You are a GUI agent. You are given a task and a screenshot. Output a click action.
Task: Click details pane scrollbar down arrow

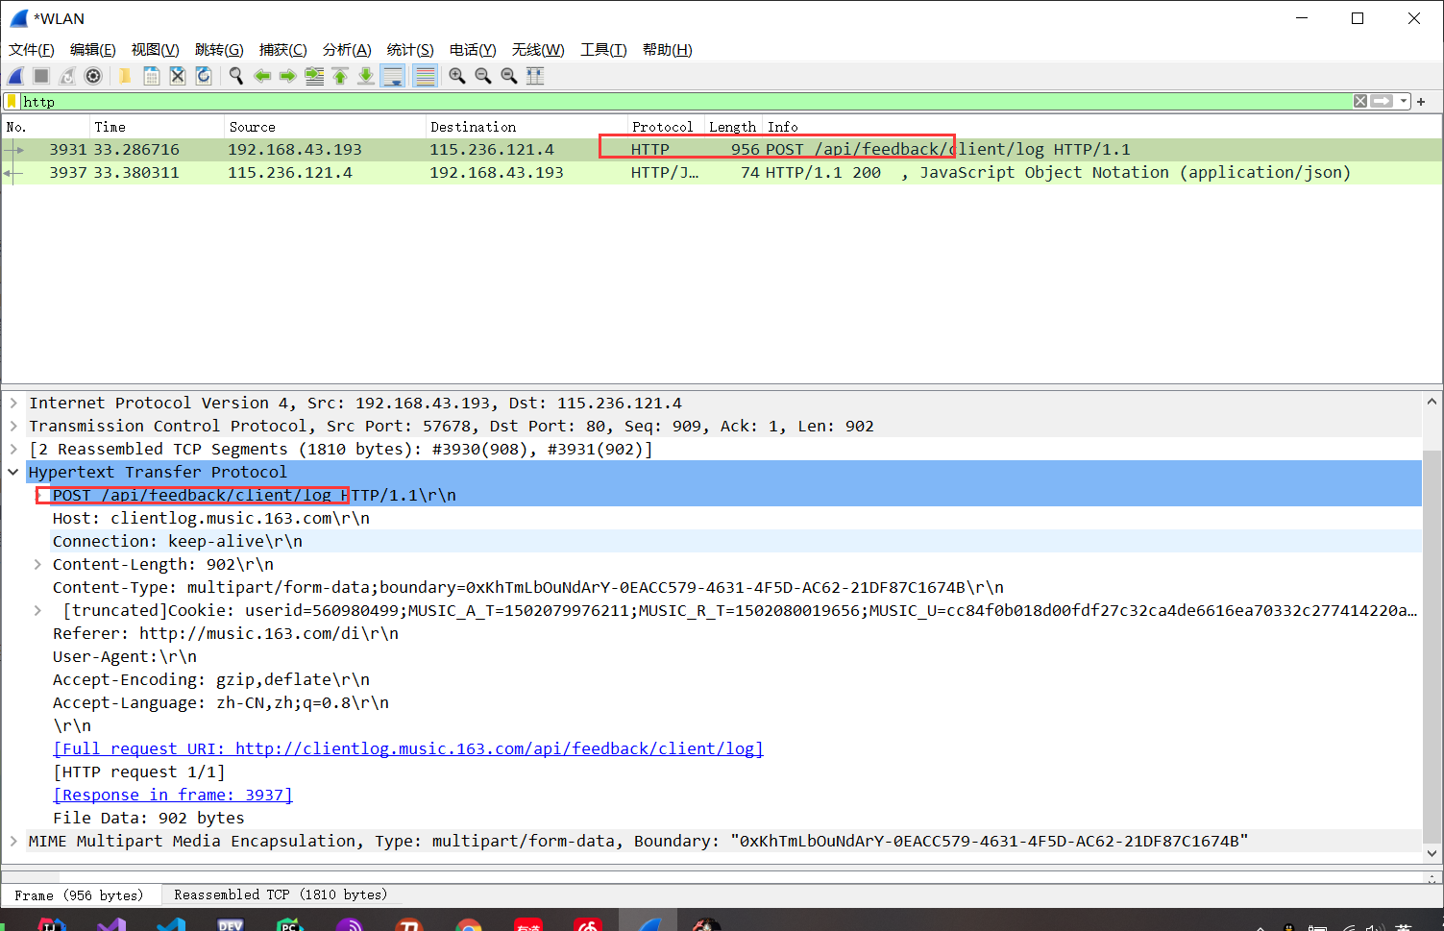point(1432,853)
